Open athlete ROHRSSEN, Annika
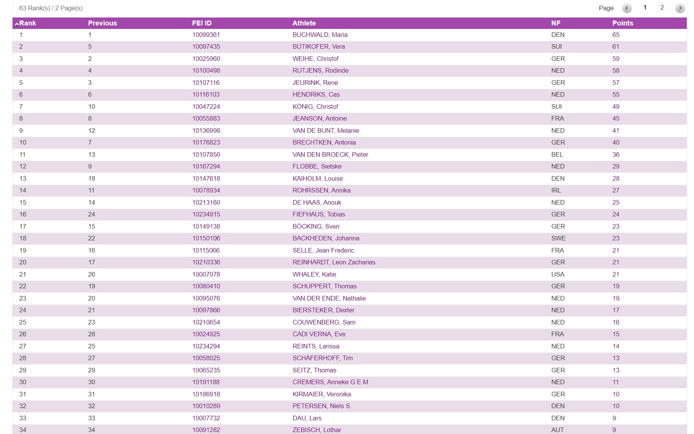The height and width of the screenshot is (434, 694). coord(322,190)
